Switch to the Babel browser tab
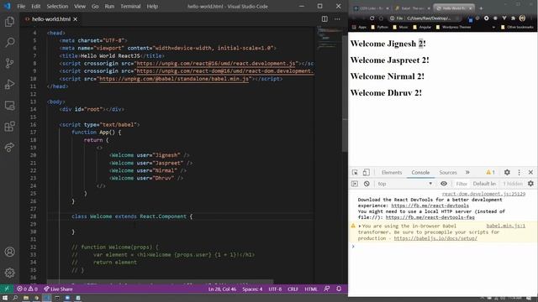 pyautogui.click(x=412, y=8)
